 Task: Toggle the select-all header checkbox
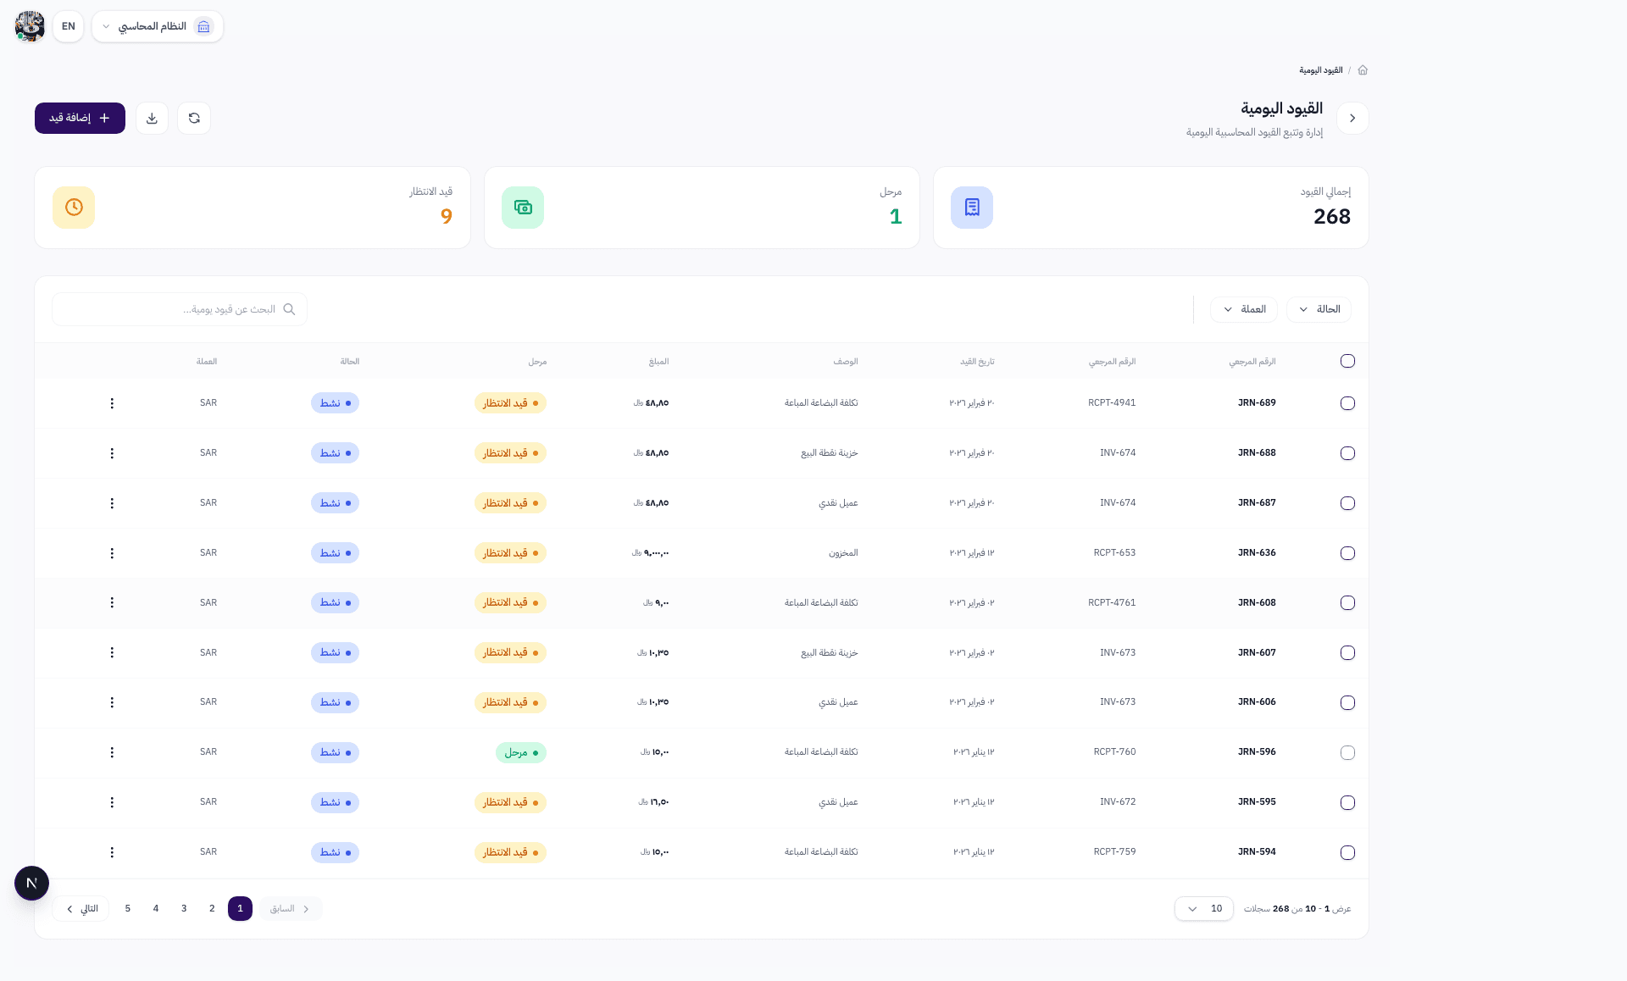(x=1347, y=361)
